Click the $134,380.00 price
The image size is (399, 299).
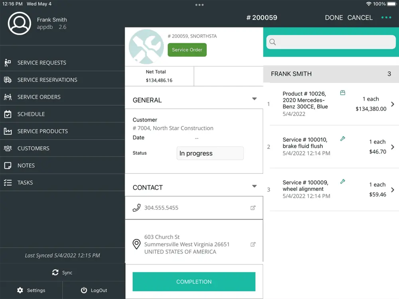(371, 109)
